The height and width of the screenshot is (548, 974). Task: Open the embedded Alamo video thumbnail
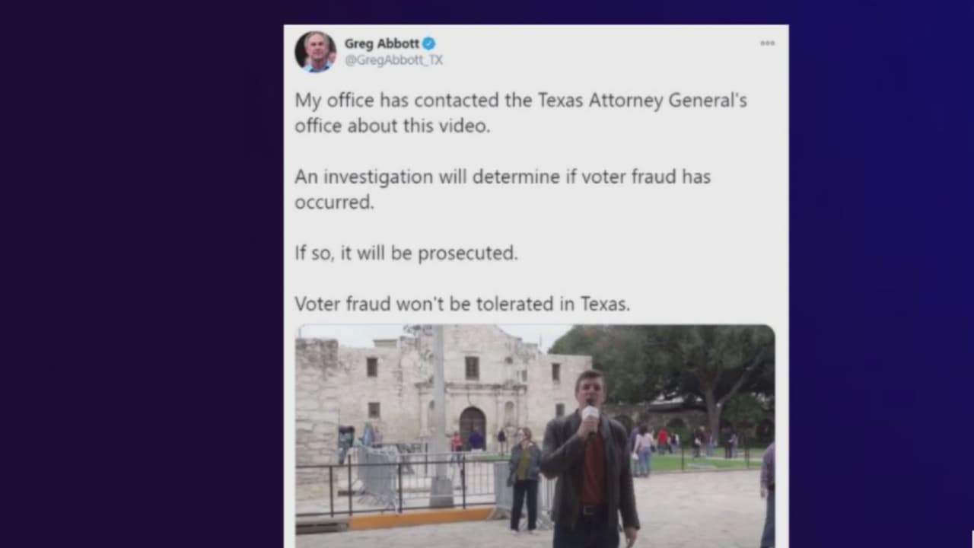click(x=535, y=436)
